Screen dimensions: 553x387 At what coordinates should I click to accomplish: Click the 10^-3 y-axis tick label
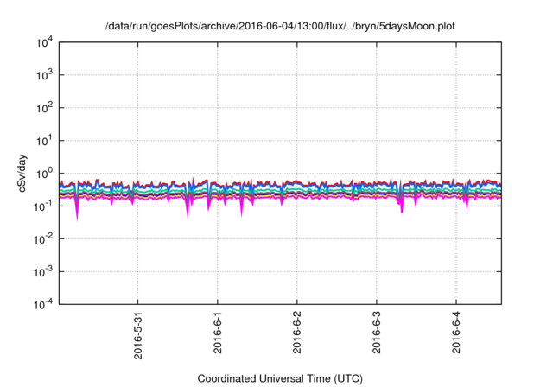point(44,272)
